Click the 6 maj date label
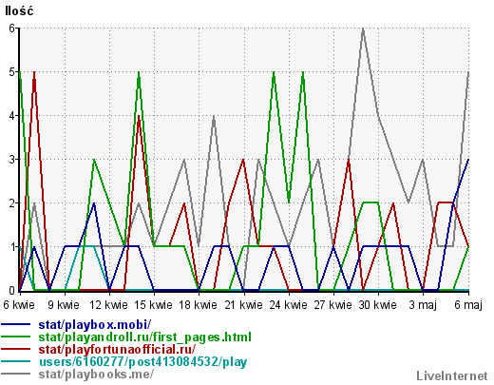494x385 pixels. pyautogui.click(x=468, y=305)
